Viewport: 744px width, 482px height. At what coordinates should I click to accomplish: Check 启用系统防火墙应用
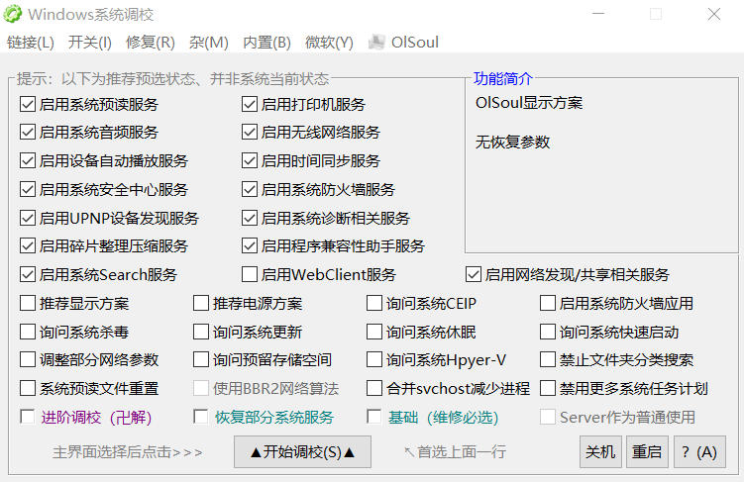pos(548,303)
